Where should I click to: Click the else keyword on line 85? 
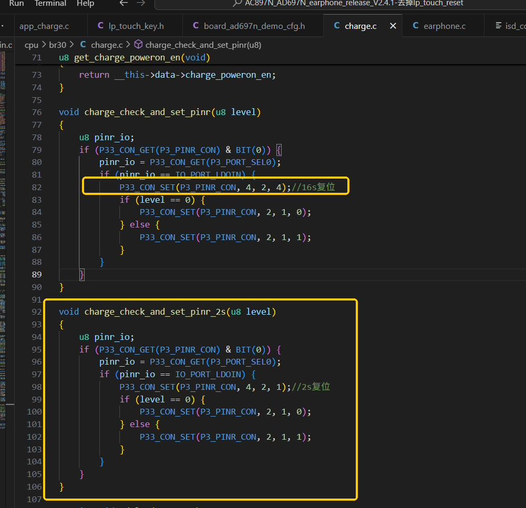click(x=140, y=225)
